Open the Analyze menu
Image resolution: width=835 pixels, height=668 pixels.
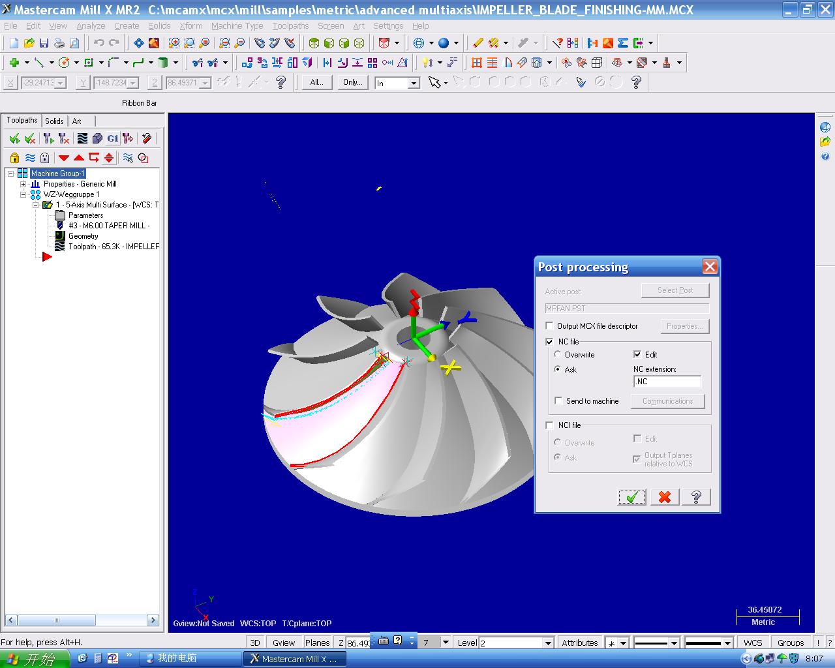point(91,26)
